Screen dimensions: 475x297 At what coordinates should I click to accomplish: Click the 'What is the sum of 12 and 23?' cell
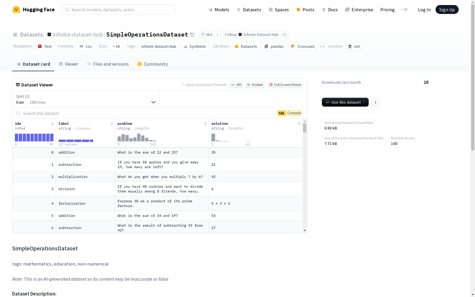click(x=162, y=152)
